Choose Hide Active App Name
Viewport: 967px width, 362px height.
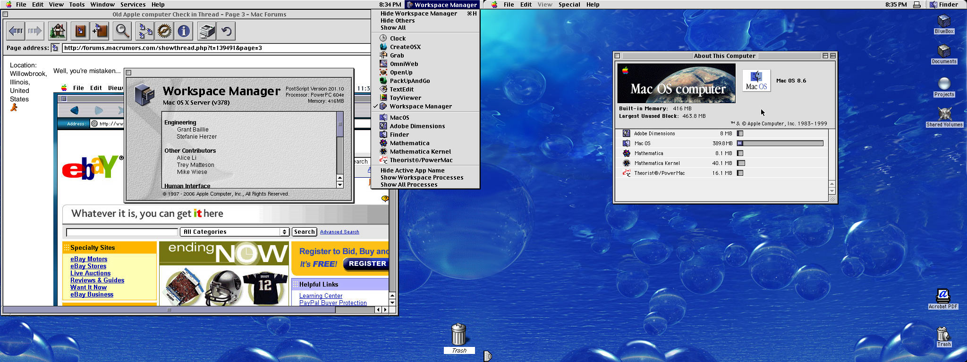425,171
